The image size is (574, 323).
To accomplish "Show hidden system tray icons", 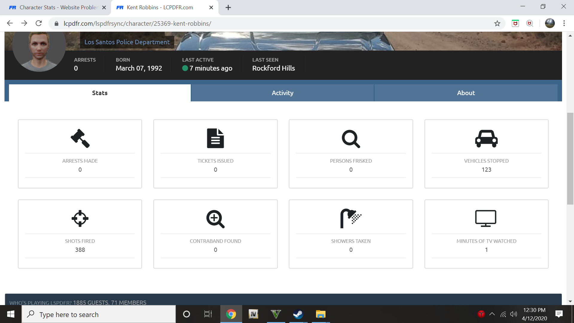I will click(492, 314).
